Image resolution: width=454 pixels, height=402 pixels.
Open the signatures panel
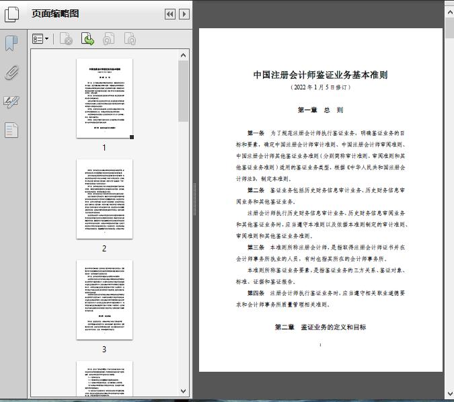[11, 102]
